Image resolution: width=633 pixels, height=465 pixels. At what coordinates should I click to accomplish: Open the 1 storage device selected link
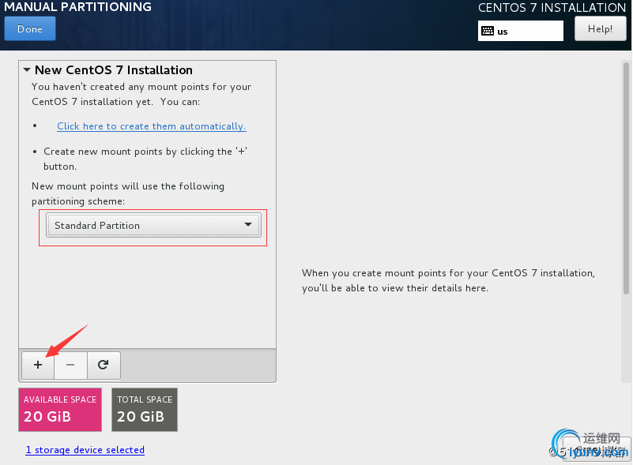click(x=85, y=450)
